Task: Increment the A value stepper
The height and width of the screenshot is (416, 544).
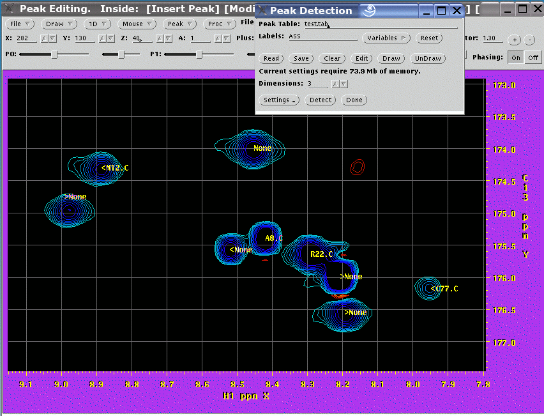Action: 218,38
